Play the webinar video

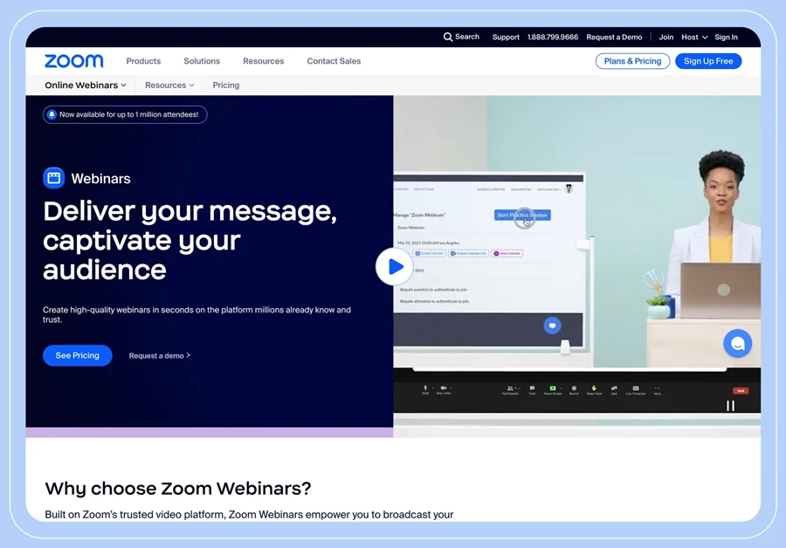tap(395, 267)
